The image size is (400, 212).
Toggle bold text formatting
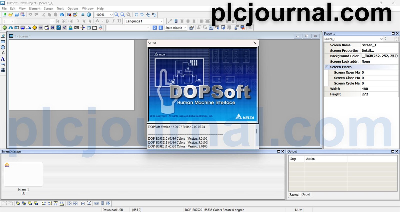coord(107,21)
